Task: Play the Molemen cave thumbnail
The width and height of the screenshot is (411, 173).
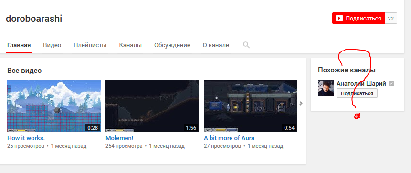Action: pos(152,105)
